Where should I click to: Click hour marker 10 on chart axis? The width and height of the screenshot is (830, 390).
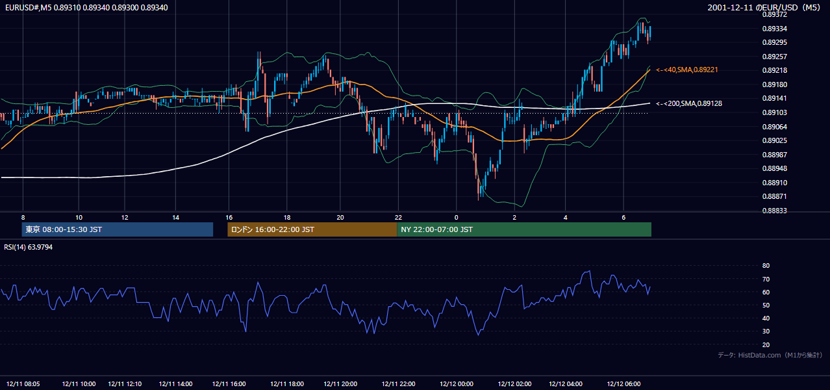[79, 217]
